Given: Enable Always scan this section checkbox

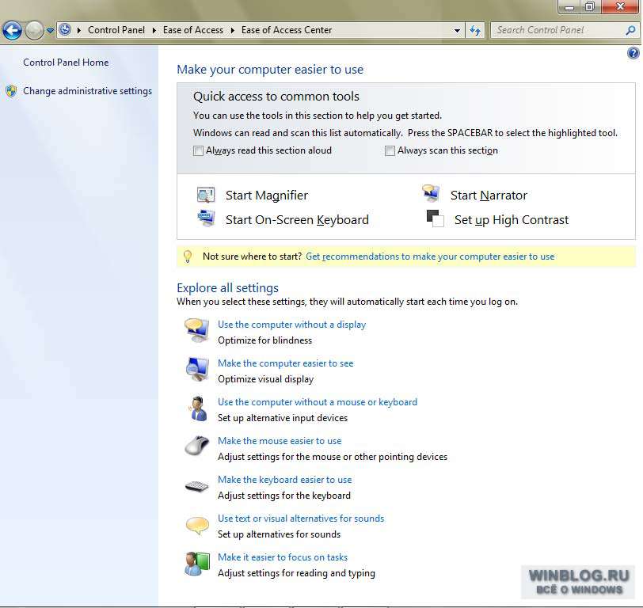Looking at the screenshot, I should point(390,151).
